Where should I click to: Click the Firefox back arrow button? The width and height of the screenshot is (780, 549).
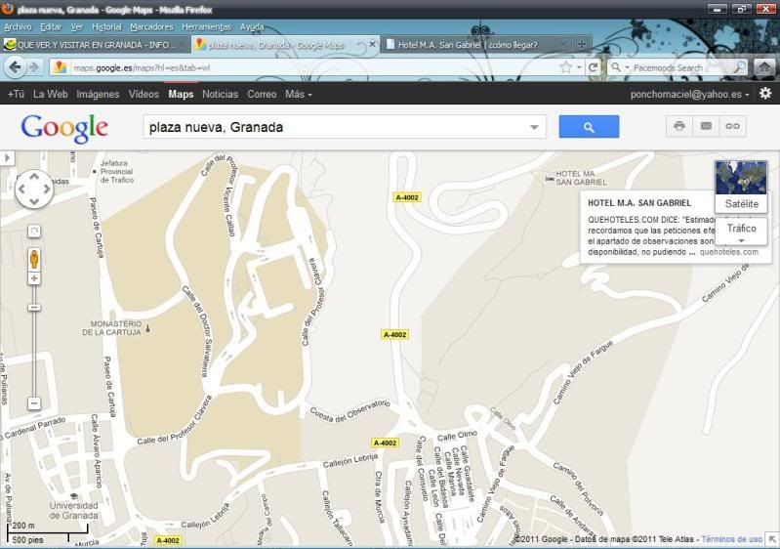click(15, 66)
